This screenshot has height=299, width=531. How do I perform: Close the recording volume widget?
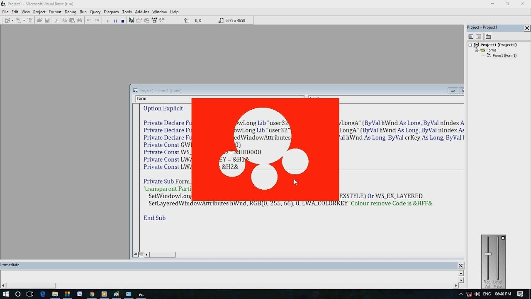pyautogui.click(x=503, y=238)
